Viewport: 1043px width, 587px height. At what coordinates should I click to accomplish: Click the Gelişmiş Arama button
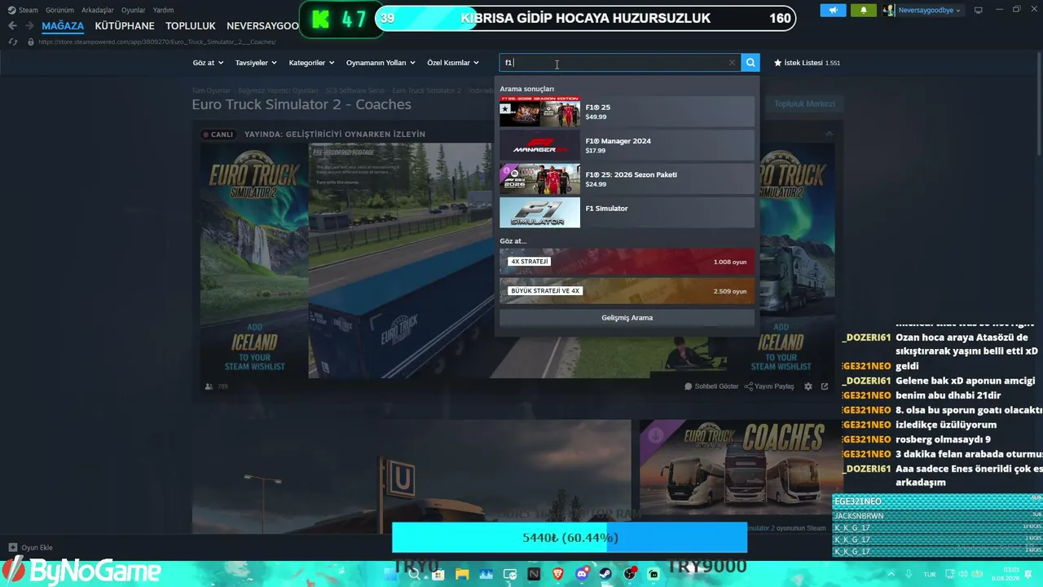coord(627,318)
